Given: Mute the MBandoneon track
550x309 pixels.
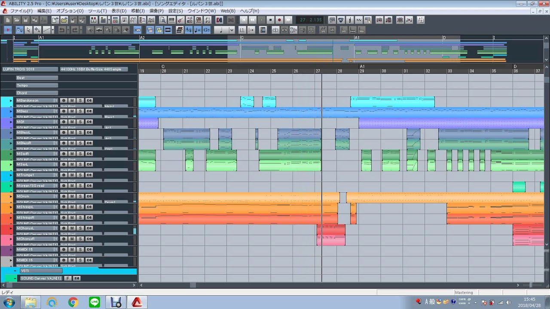Looking at the screenshot, I should pos(72,100).
